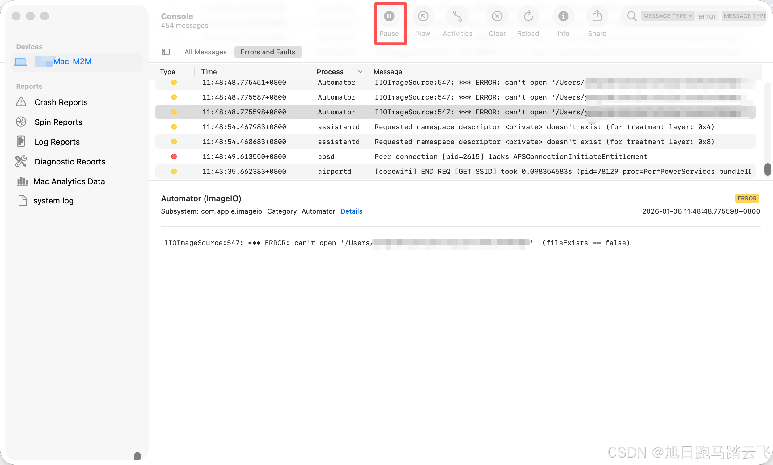Show the Info inspector pane
773x465 pixels.
pos(563,16)
